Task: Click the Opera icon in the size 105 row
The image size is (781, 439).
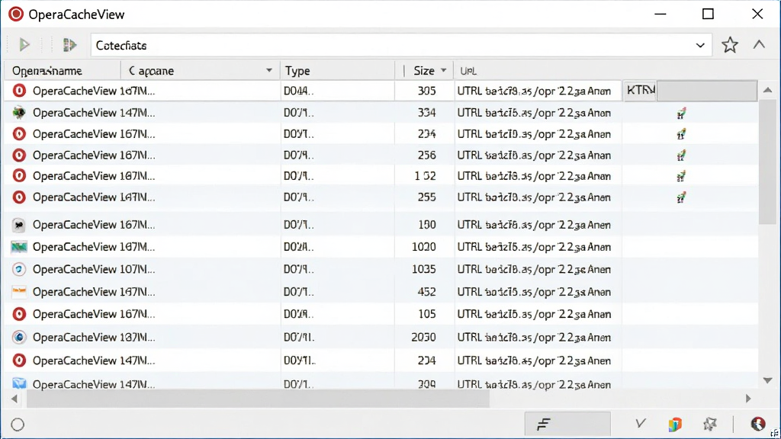Action: 19,314
